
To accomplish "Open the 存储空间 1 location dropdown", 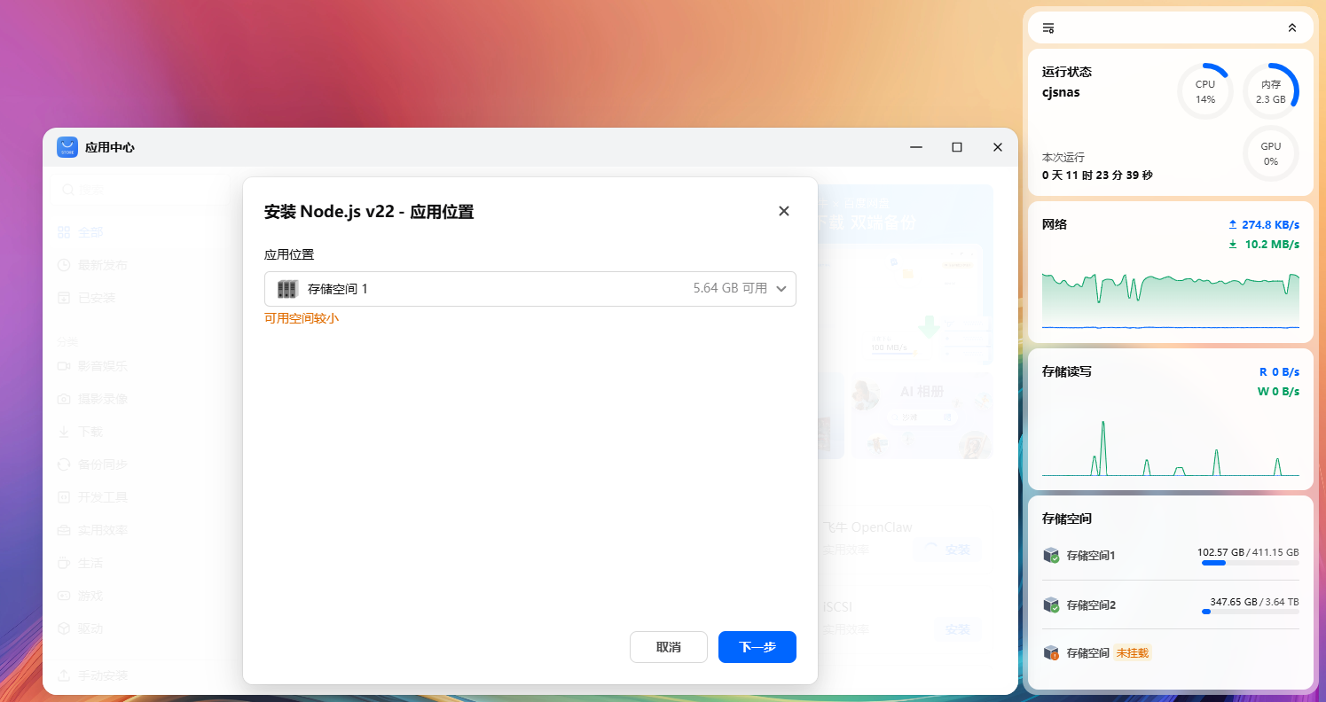I will pyautogui.click(x=530, y=289).
